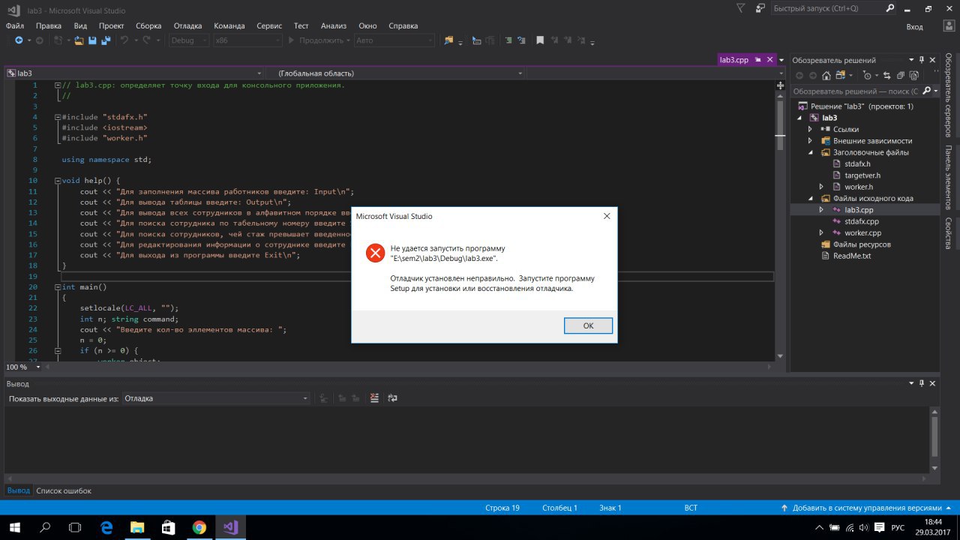Click Добавить в систему управления версиями
Image resolution: width=960 pixels, height=540 pixels.
coord(866,508)
